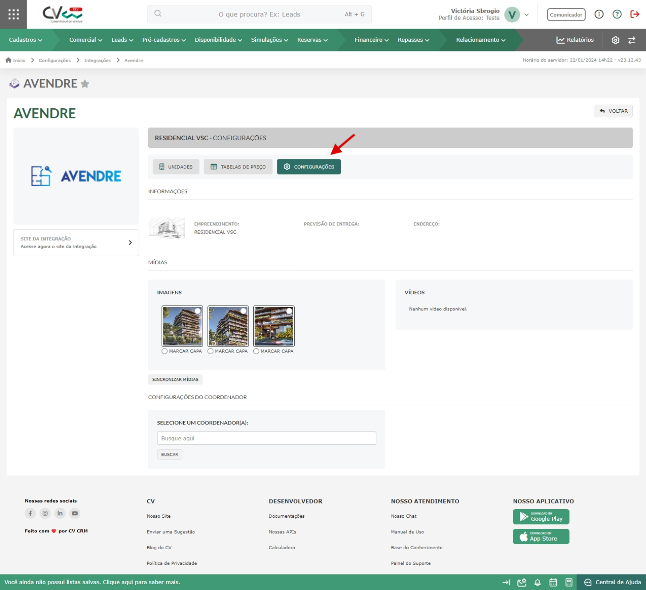This screenshot has height=590, width=646.
Task: Open the calculator icon in the bottom bar
Action: (x=569, y=582)
